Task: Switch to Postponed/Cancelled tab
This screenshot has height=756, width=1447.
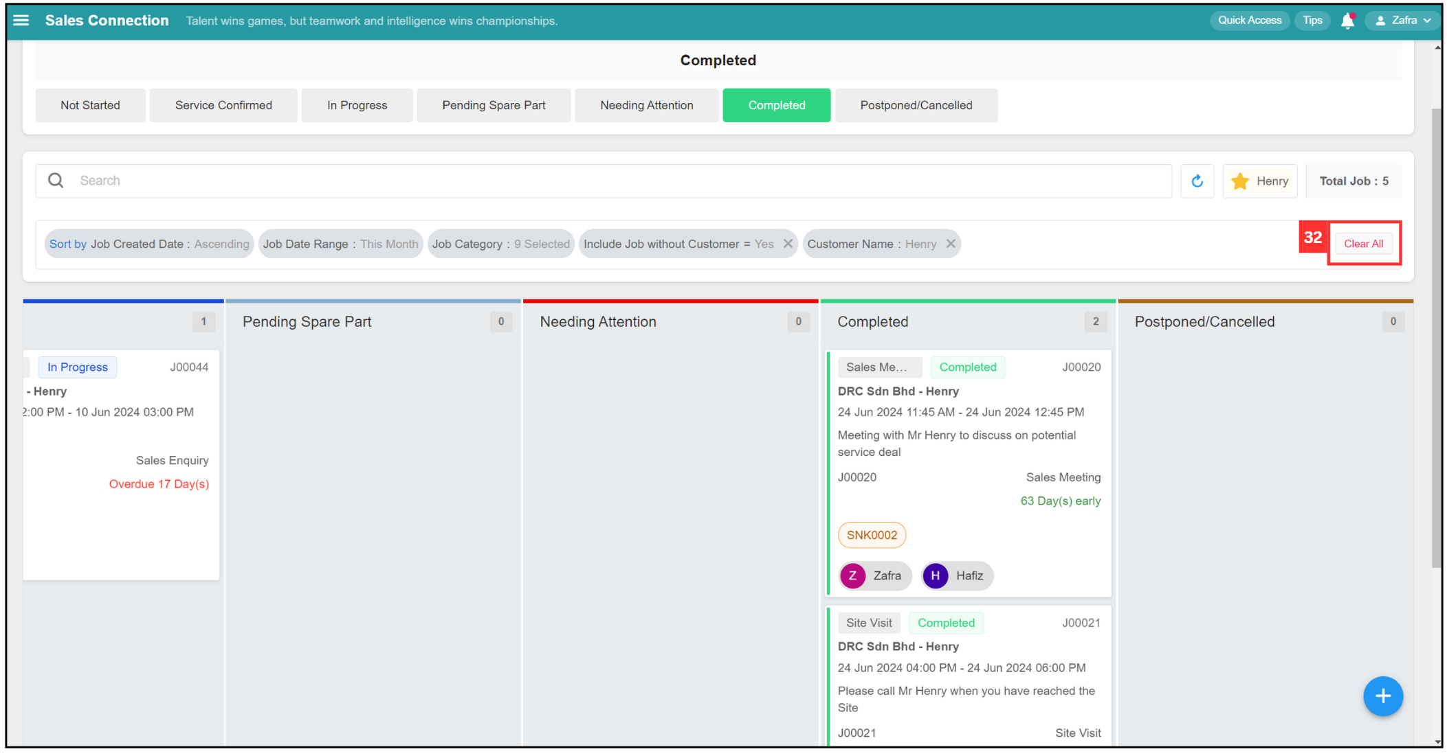Action: click(914, 105)
